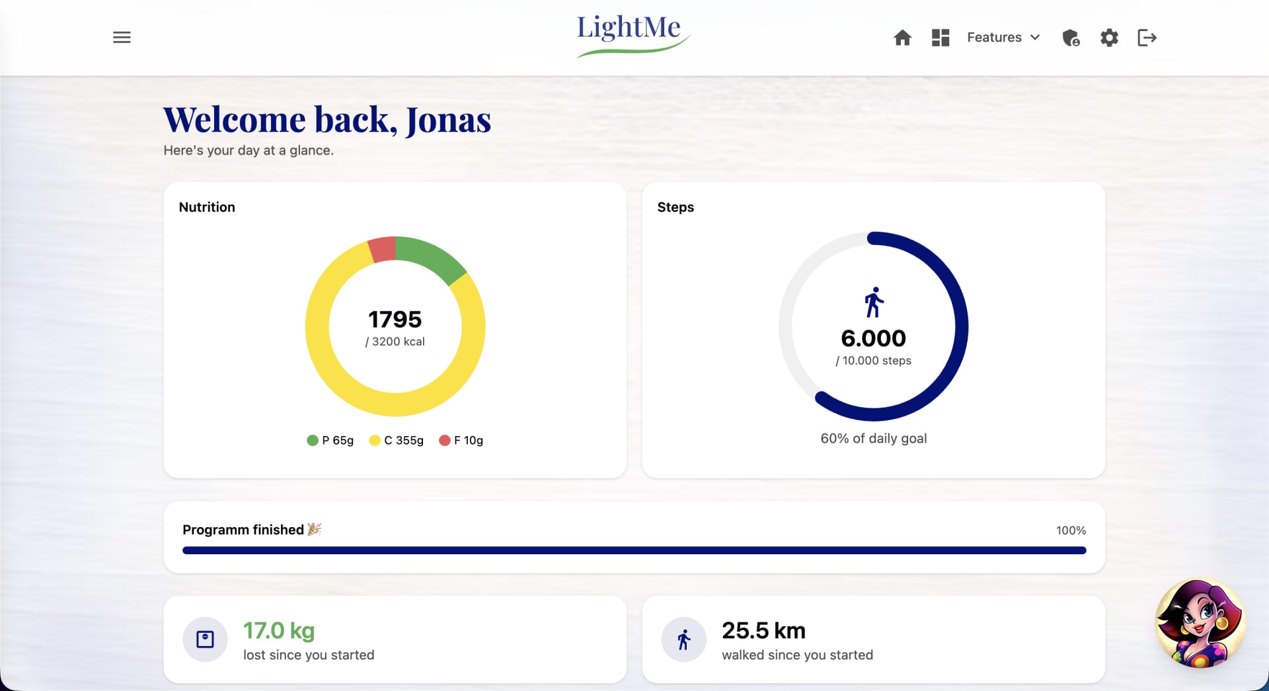The width and height of the screenshot is (1269, 691).
Task: Click the 'F 10g' legend label
Action: [x=469, y=441]
